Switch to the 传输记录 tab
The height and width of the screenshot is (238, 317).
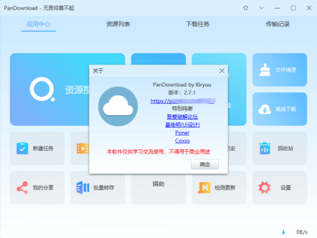(277, 24)
